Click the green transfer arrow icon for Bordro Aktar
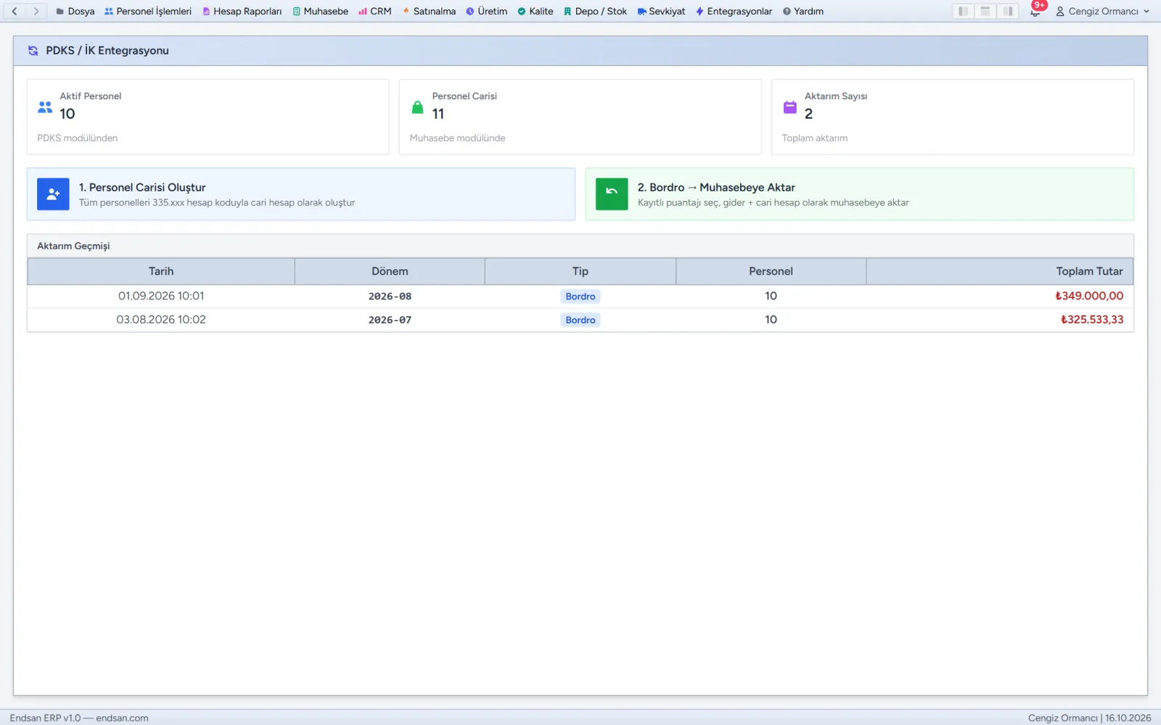The image size is (1161, 725). pos(612,194)
